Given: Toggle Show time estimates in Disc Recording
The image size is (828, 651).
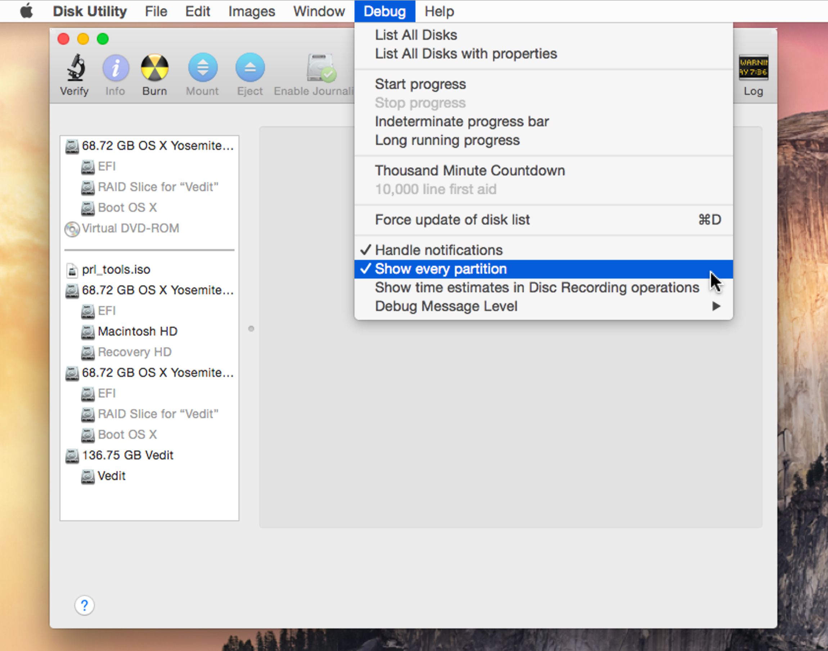Looking at the screenshot, I should 537,287.
